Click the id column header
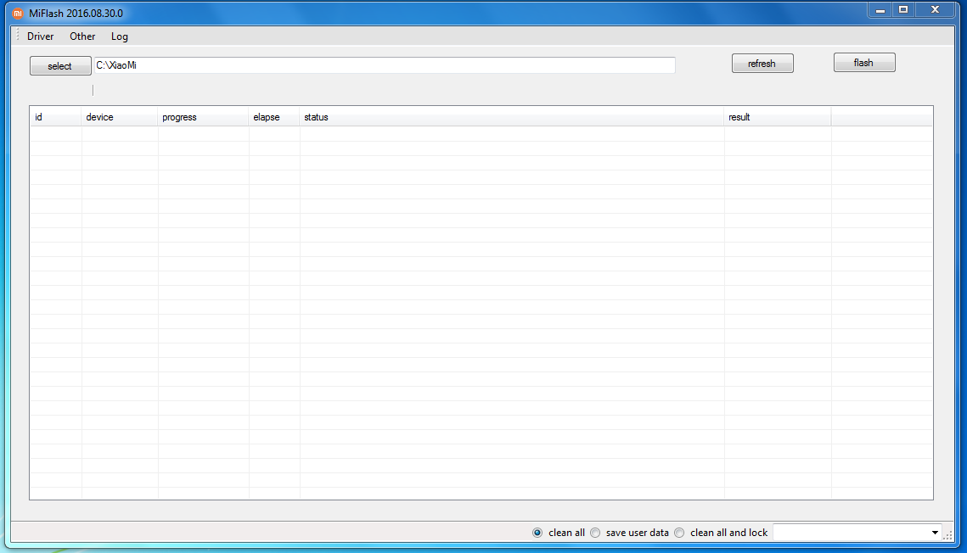 55,117
